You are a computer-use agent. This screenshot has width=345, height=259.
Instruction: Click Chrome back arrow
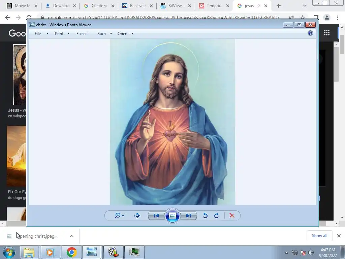(7, 18)
